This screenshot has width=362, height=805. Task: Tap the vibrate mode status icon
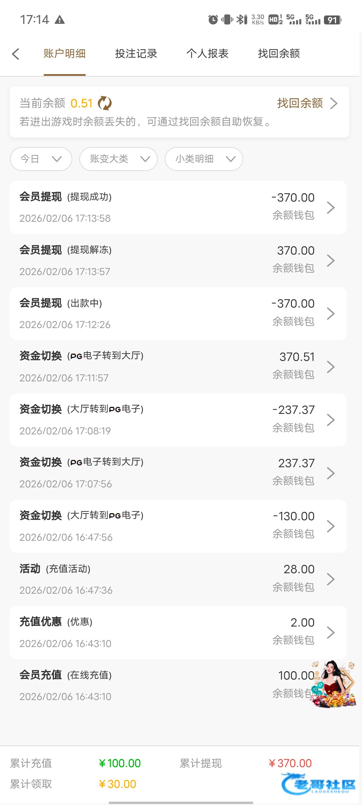(227, 20)
